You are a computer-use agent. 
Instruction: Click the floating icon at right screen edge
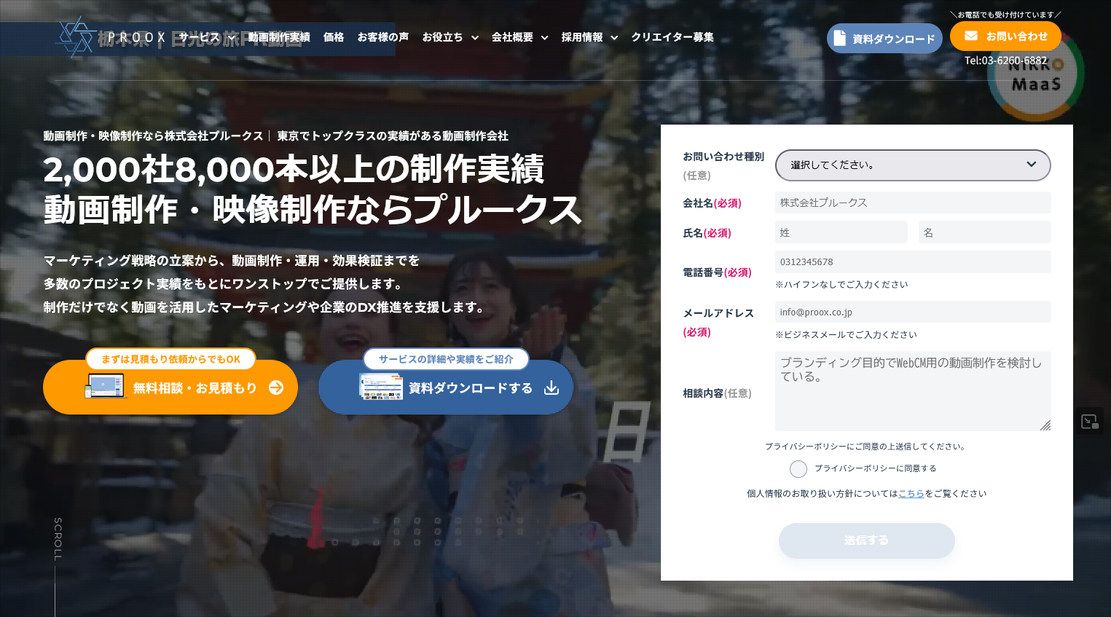pyautogui.click(x=1089, y=421)
